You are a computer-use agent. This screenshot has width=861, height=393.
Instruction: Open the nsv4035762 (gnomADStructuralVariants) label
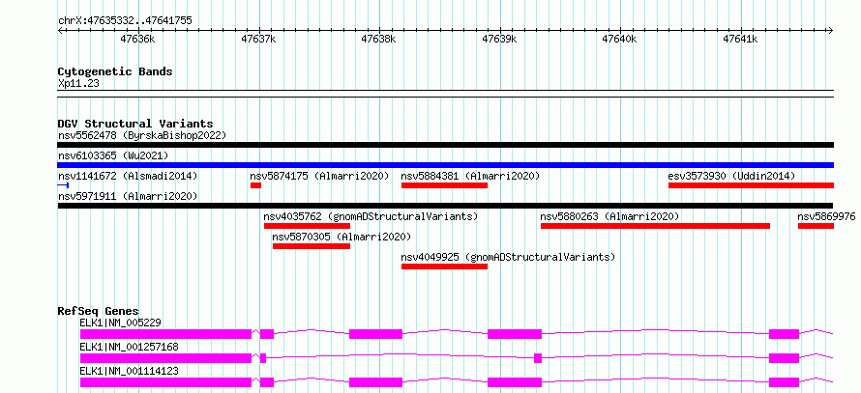click(371, 216)
